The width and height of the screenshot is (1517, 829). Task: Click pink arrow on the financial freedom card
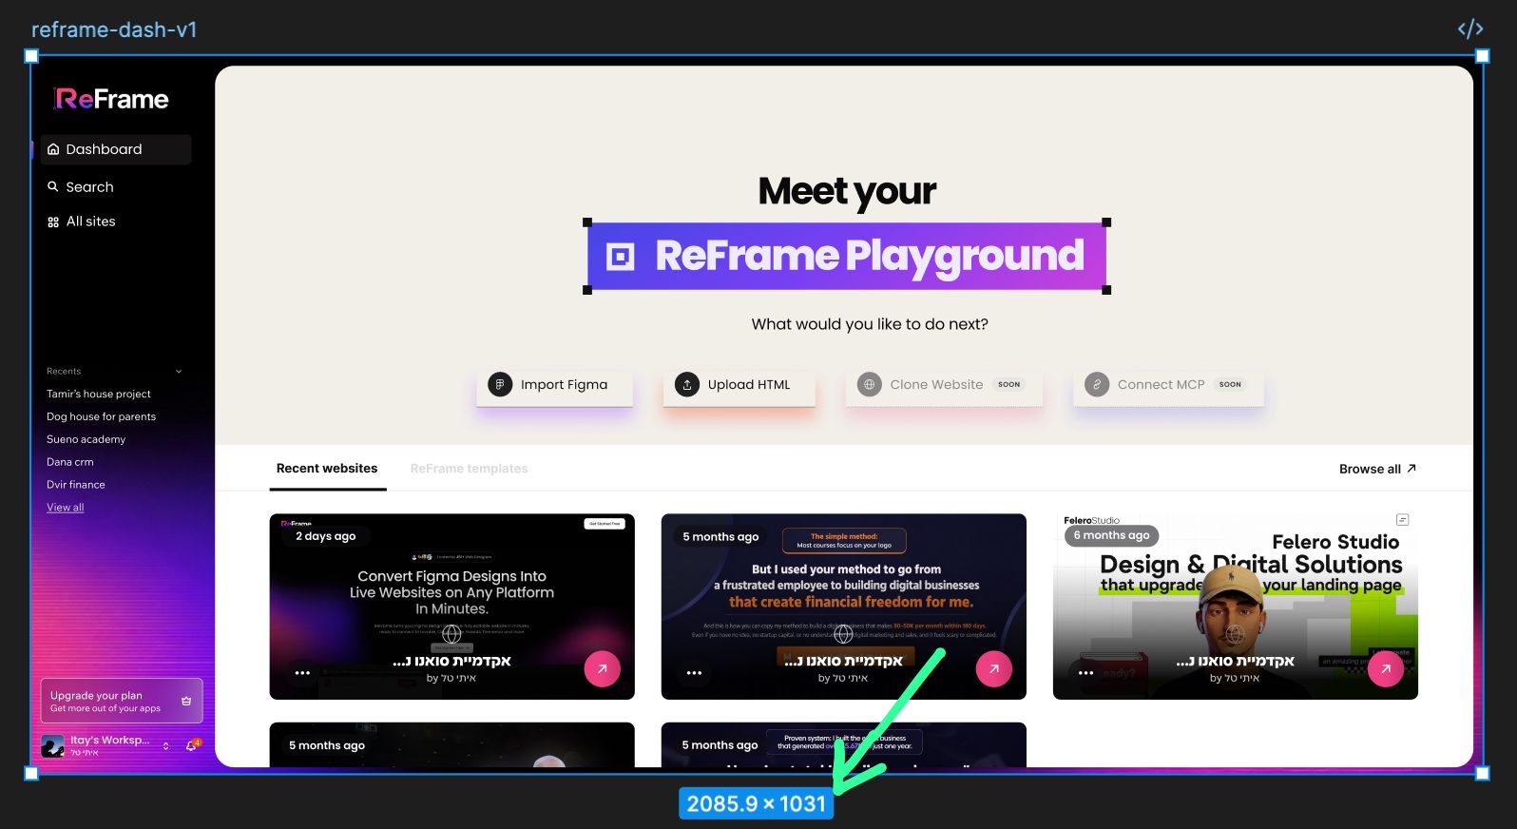point(993,669)
